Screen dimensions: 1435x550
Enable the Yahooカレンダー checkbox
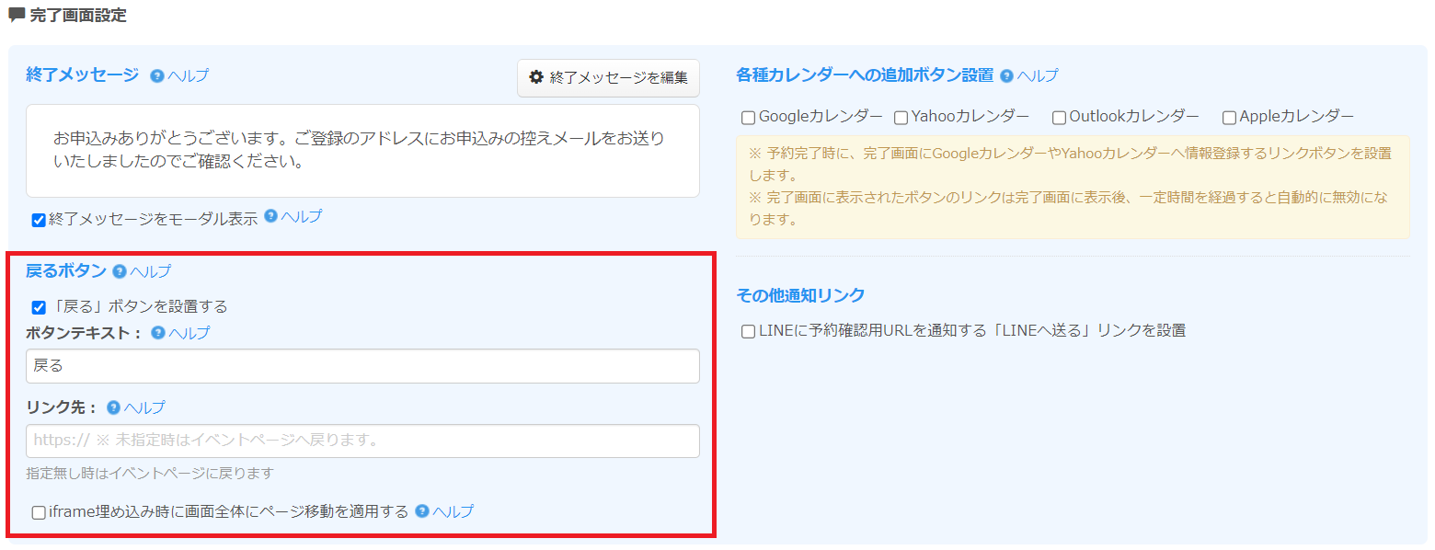901,118
